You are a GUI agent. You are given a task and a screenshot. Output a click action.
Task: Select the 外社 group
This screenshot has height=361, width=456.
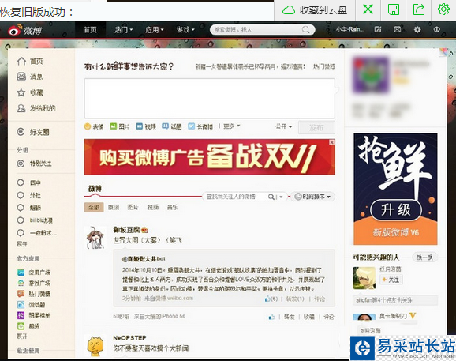tap(28, 195)
